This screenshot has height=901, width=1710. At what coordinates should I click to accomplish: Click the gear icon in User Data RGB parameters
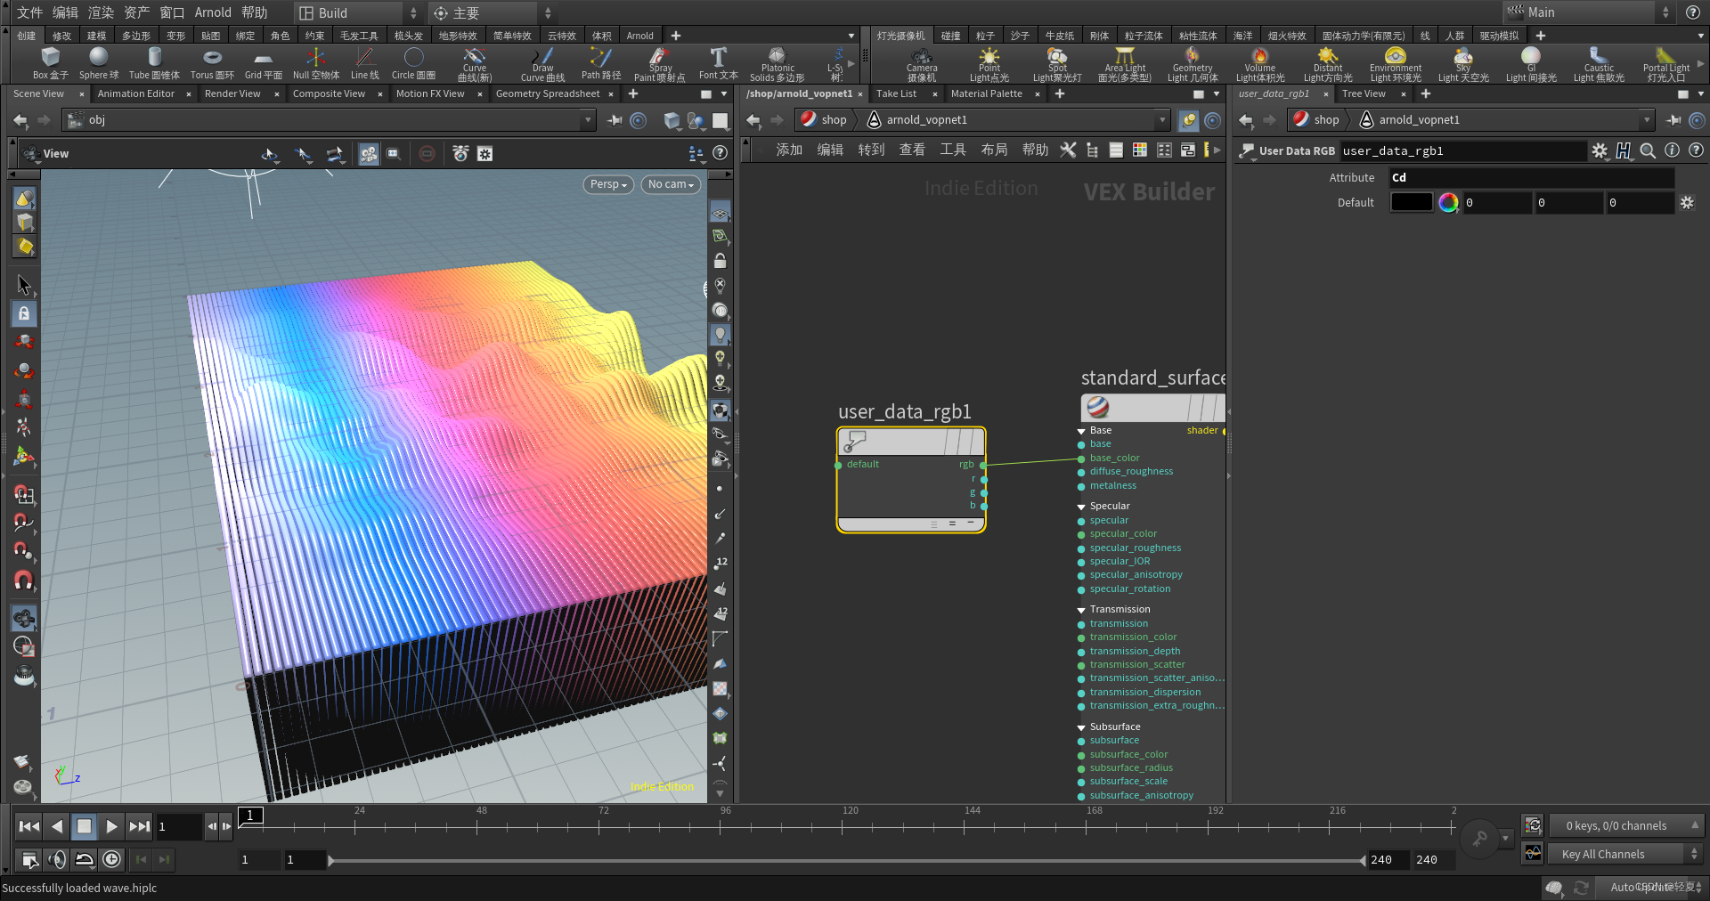[1600, 151]
